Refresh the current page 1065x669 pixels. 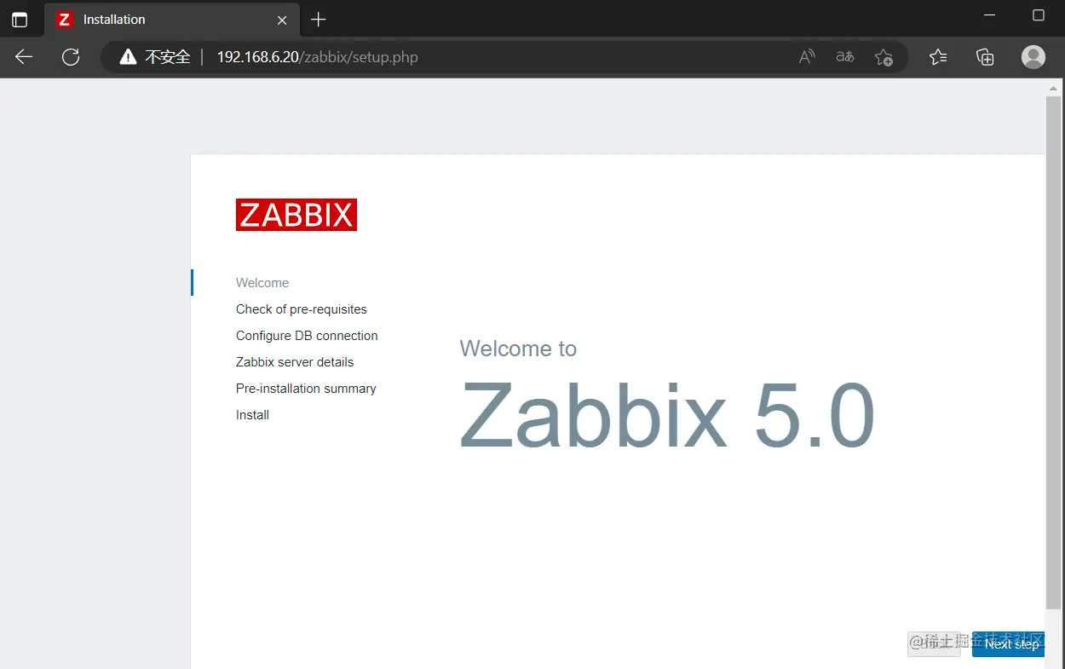(71, 57)
